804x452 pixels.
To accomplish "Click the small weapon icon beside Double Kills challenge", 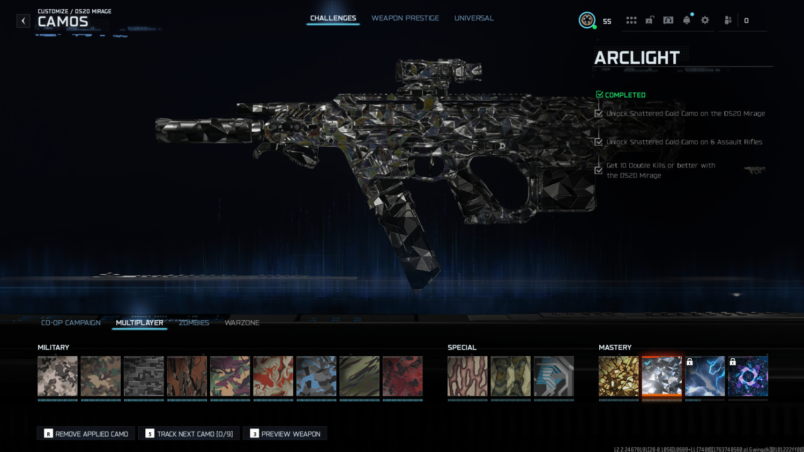I will [754, 170].
